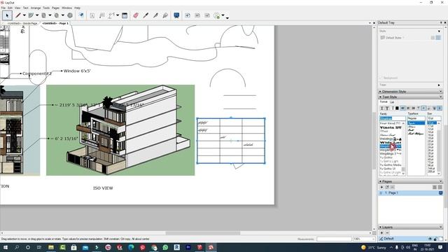Select Page 1 in Pages list

[411, 193]
